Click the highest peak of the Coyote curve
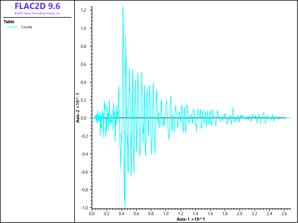Viewport: 298px width, 223px height. coord(123,7)
